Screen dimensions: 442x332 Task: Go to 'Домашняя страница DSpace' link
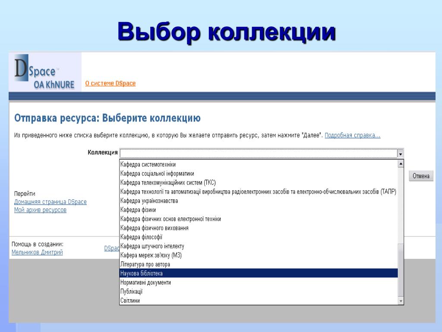51,202
